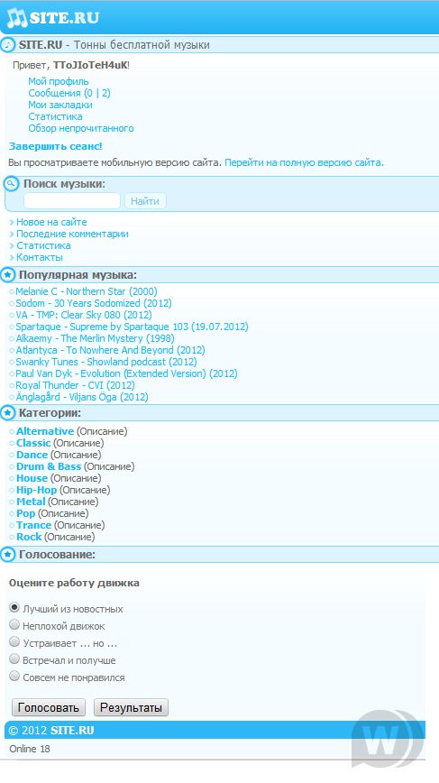Viewport: 439px width, 783px height.
Task: Click the arrow bullet before Новое на сайте
Action: (x=12, y=222)
